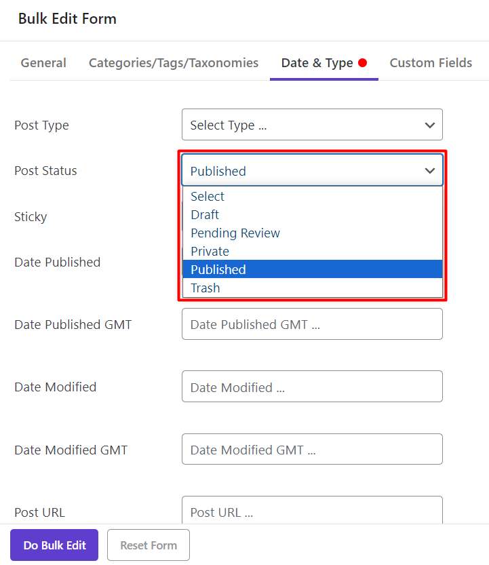Click into the Date Modified field
Image resolution: width=489 pixels, height=565 pixels.
click(312, 387)
